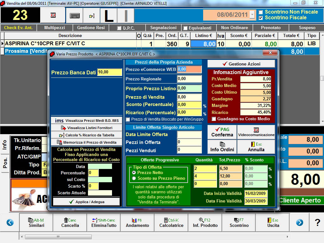The image size is (324, 243).
Task: Open Similari from the bottom toolbar
Action: [x=36, y=223]
